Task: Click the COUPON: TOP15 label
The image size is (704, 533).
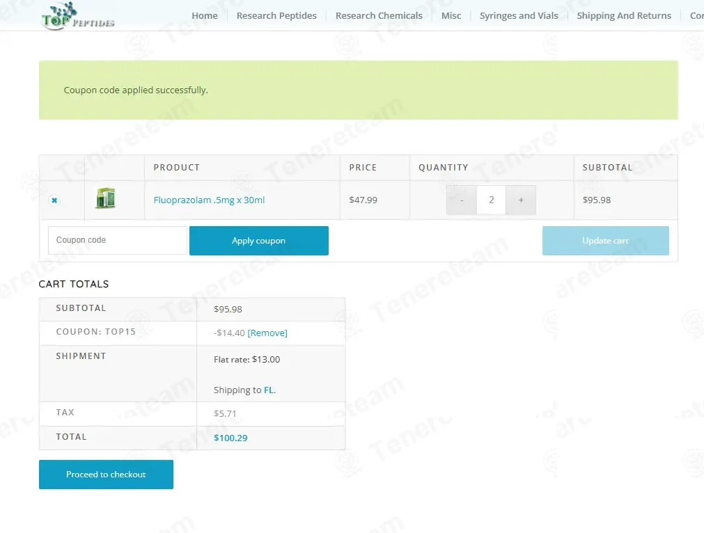Action: click(95, 331)
